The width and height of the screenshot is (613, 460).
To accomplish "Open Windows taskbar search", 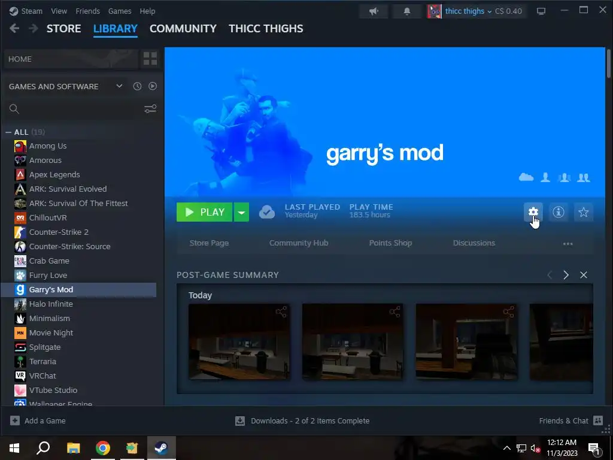I will pyautogui.click(x=43, y=448).
